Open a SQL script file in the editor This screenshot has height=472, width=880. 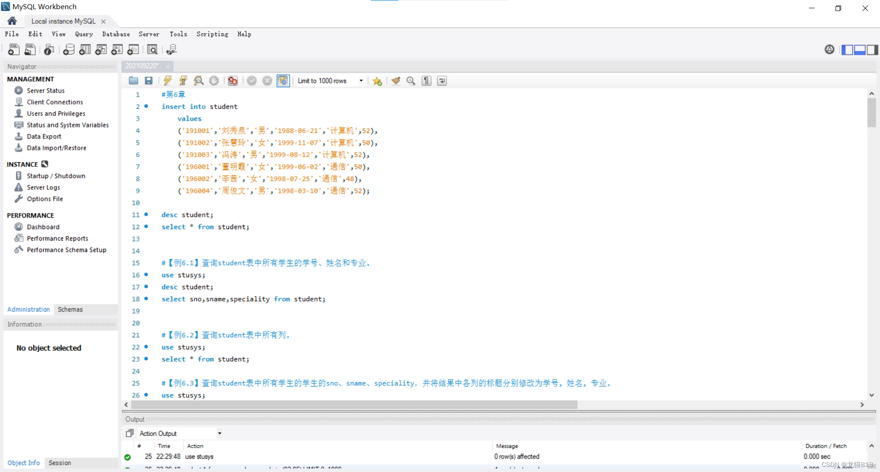[133, 81]
